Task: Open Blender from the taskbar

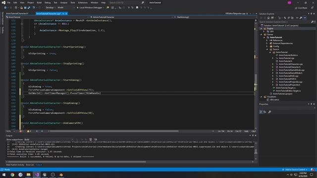Action: 61,175
